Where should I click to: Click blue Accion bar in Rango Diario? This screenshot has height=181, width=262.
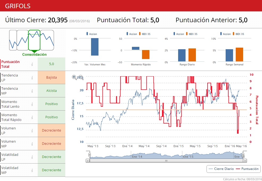click(182, 55)
